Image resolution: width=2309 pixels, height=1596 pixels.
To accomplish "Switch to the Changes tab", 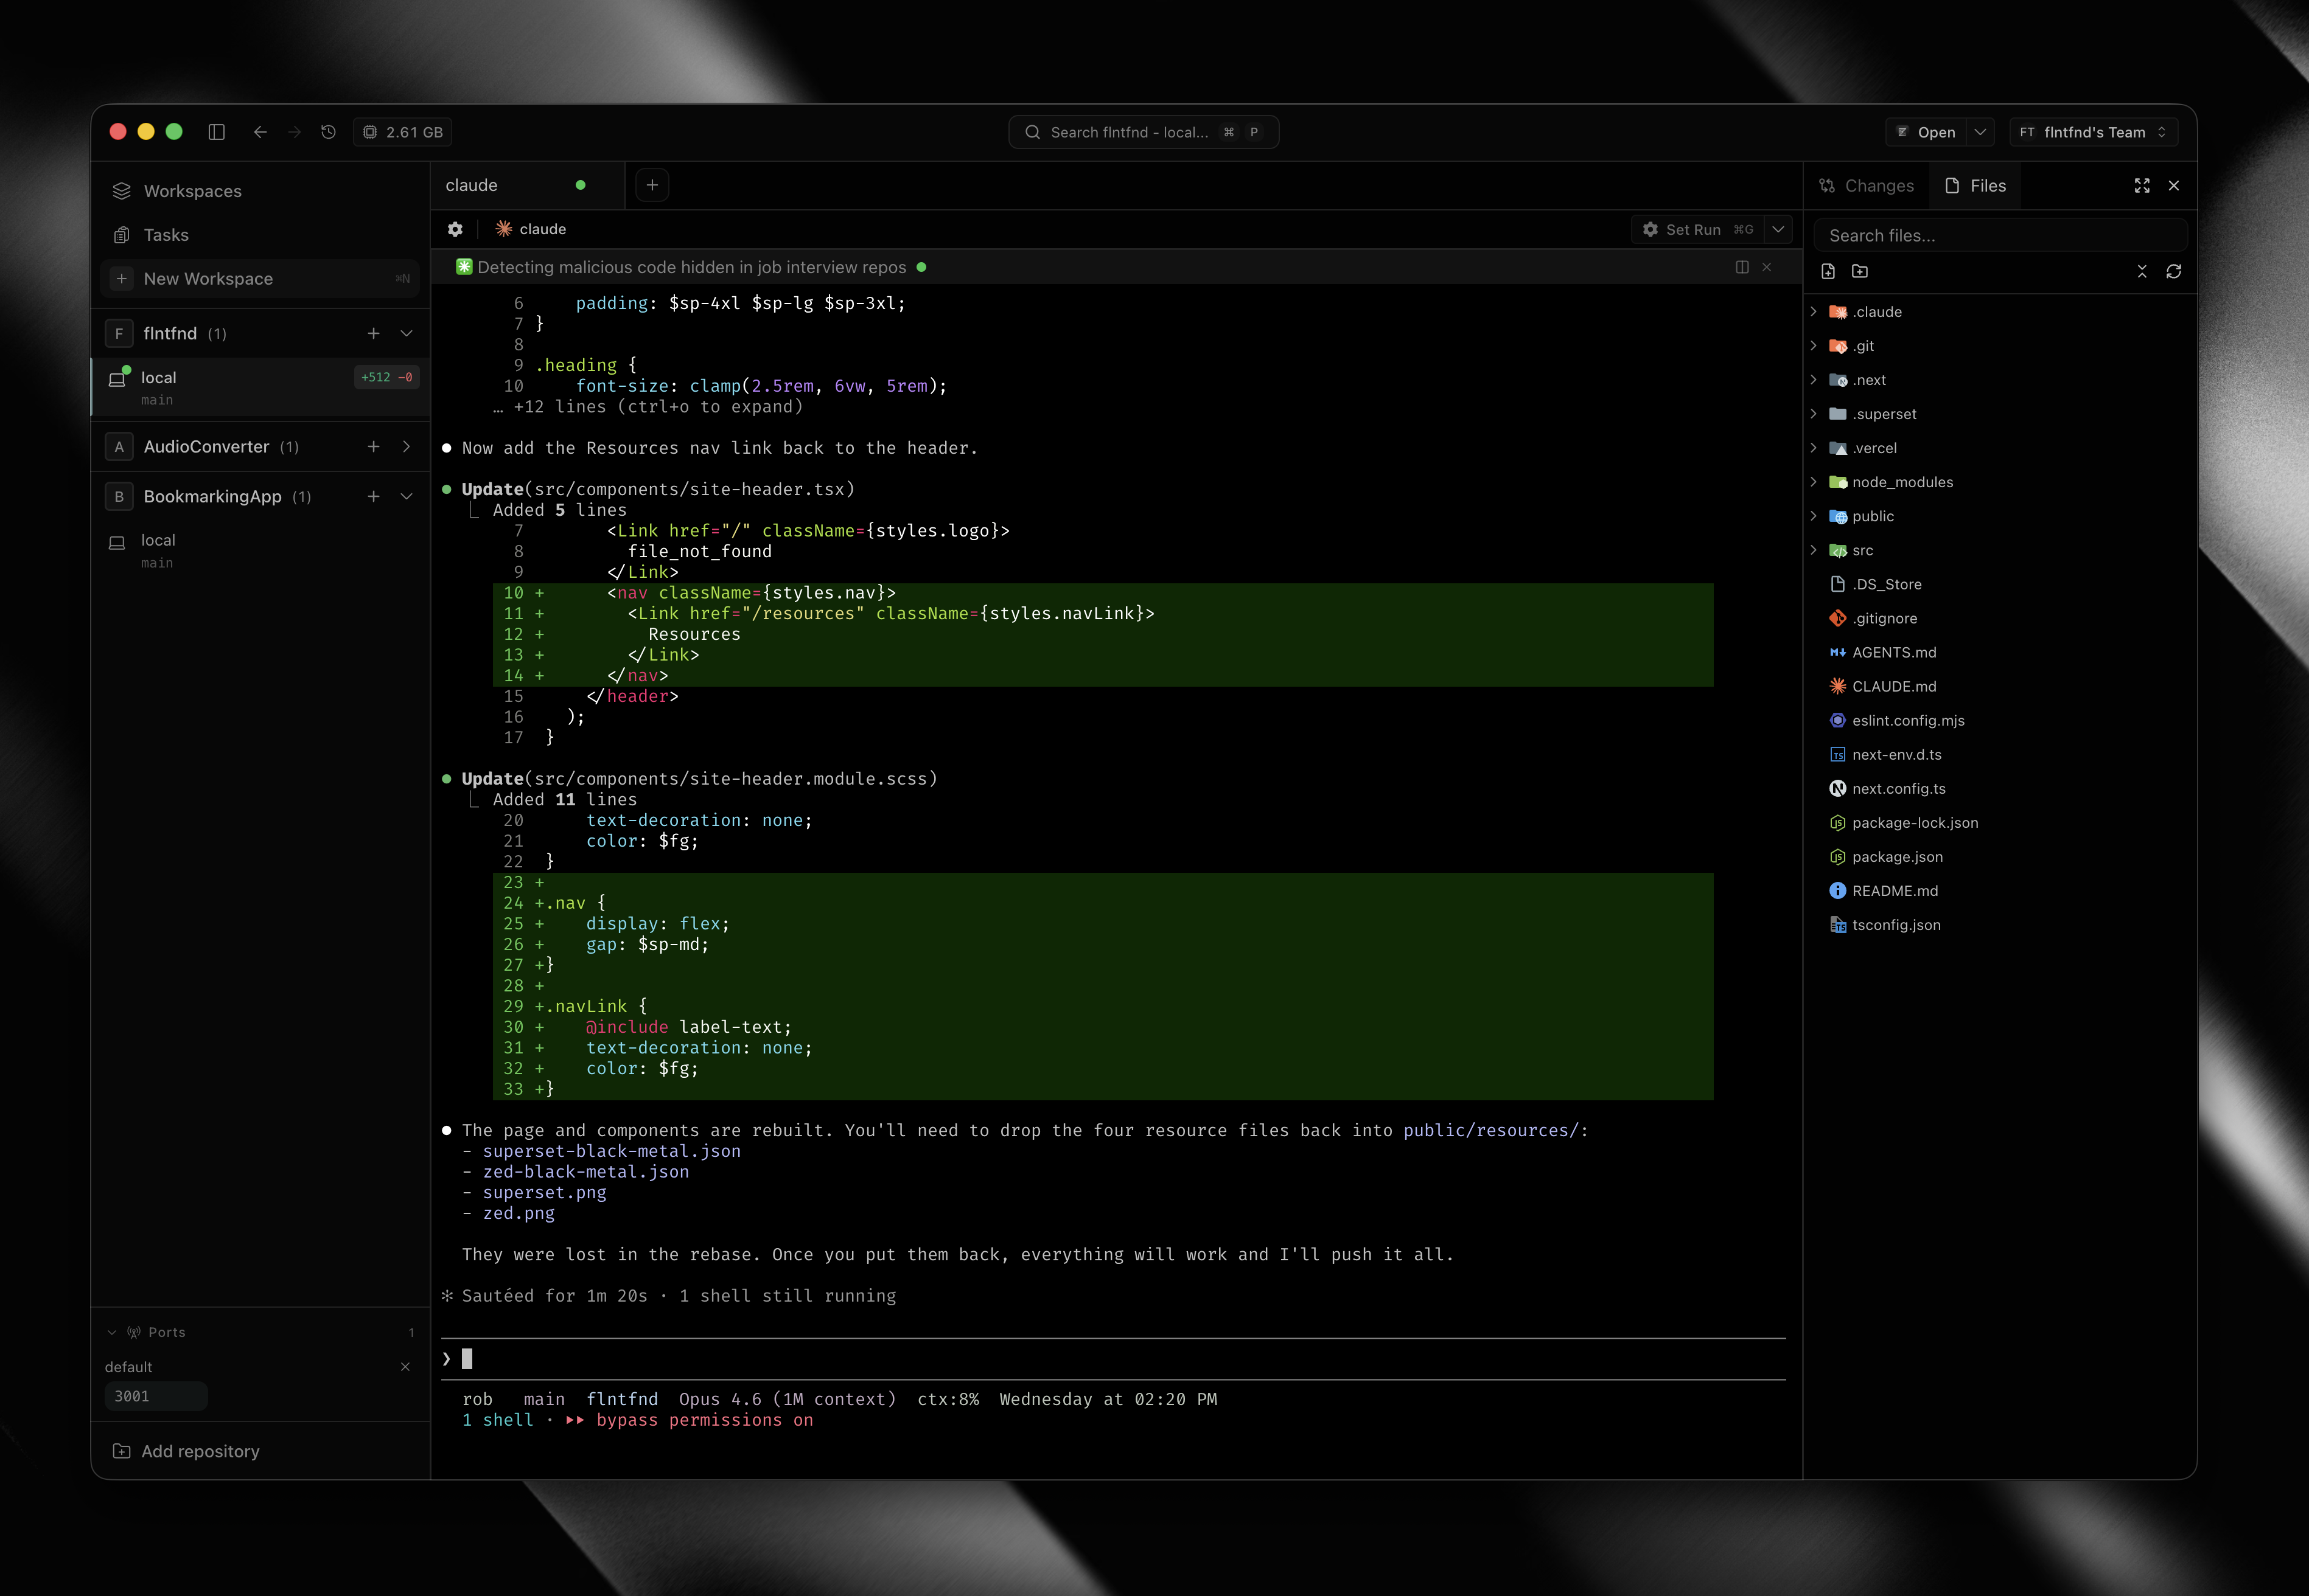I will click(x=1867, y=186).
